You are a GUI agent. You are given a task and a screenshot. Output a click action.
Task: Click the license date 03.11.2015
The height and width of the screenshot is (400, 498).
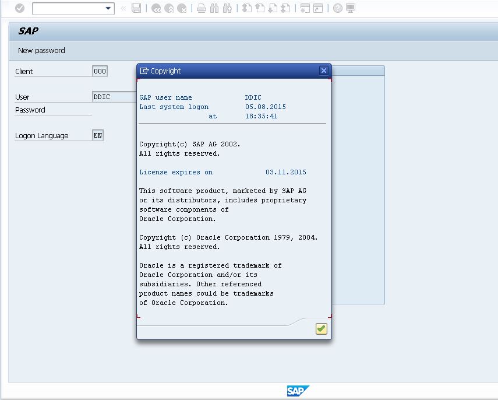click(x=286, y=172)
